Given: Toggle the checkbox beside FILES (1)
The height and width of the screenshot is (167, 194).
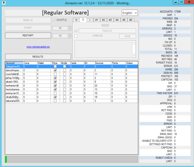Looking at the screenshot, I should pyautogui.click(x=76, y=31).
